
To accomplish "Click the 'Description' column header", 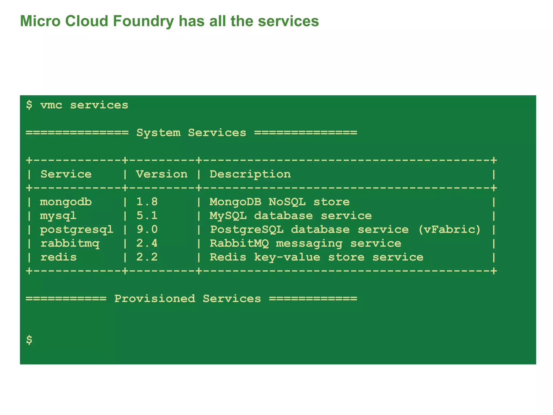I will pyautogui.click(x=250, y=175).
